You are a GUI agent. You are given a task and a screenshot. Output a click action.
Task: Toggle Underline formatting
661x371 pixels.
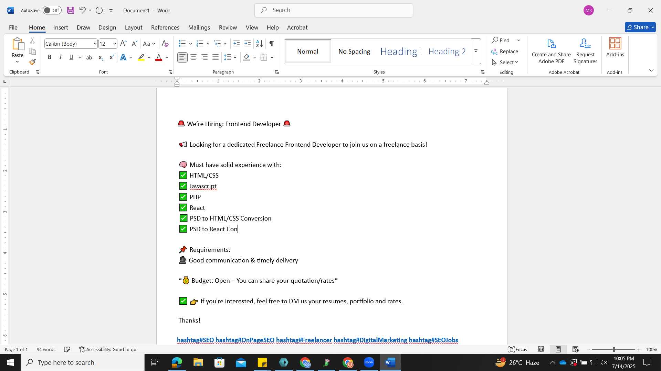(71, 57)
